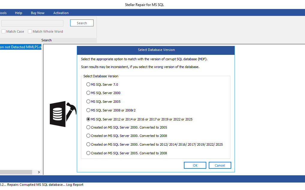Click the horizontal scrollbar in tree panel
Viewport: 305px width, 190px height.
tap(16, 172)
